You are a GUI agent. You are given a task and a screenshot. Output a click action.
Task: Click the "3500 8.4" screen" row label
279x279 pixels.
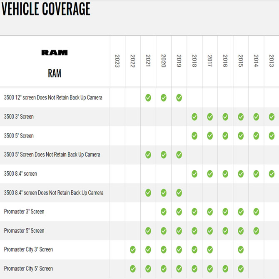20,174
